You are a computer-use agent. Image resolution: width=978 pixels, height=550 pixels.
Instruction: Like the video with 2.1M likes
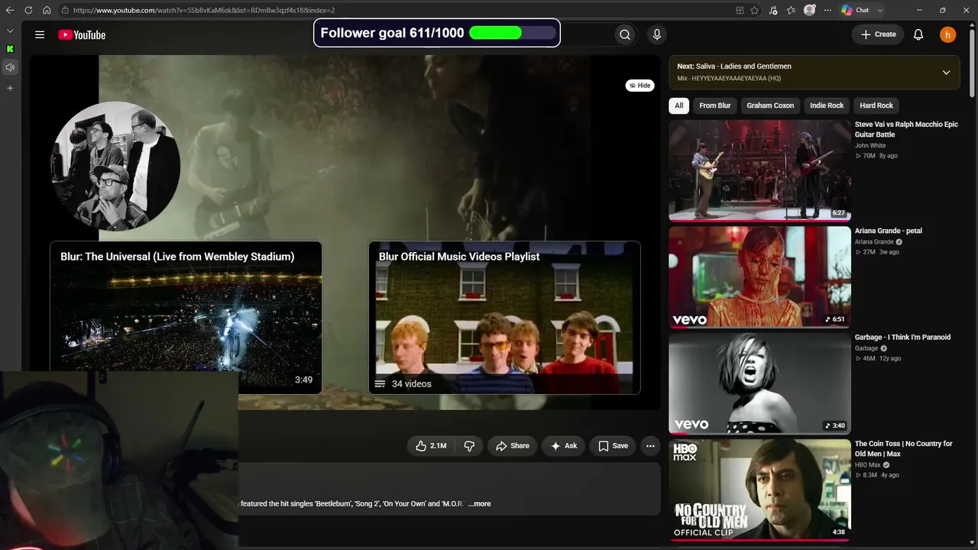tap(431, 446)
